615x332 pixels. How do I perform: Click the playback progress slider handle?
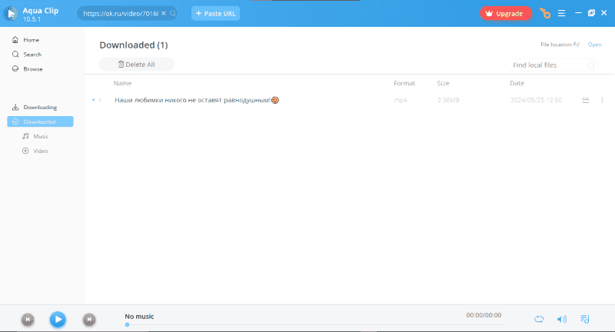coord(127,324)
